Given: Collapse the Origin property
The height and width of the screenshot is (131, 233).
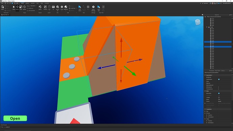Looking at the screenshot, I should point(205,119).
